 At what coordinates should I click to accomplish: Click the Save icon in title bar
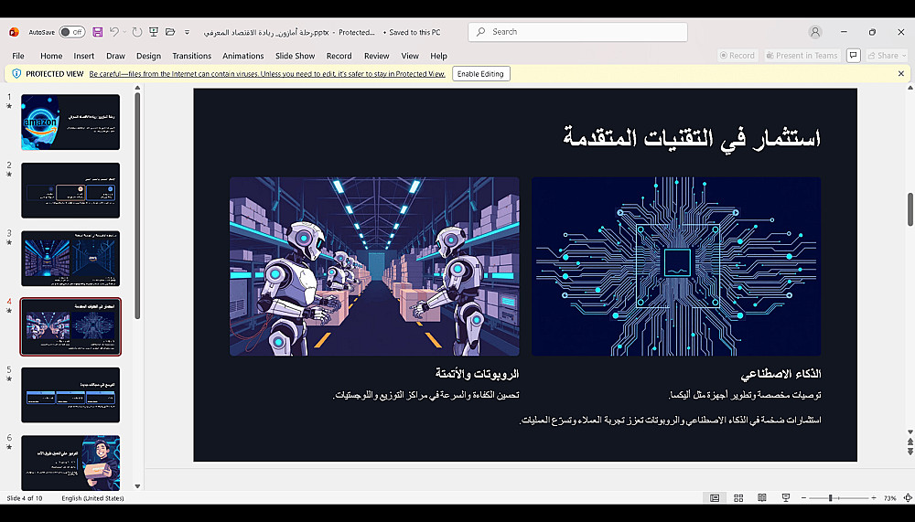98,32
